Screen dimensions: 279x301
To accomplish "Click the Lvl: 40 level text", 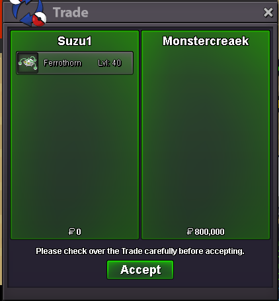I will pos(110,63).
